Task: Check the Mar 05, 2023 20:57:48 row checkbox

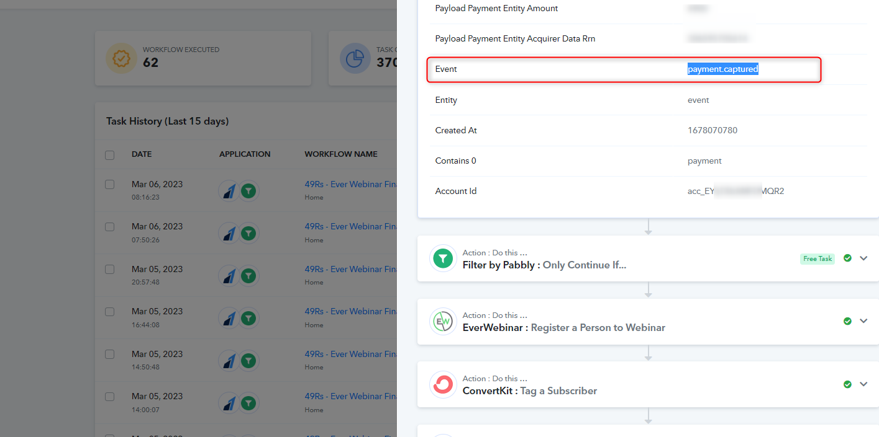Action: pyautogui.click(x=110, y=270)
